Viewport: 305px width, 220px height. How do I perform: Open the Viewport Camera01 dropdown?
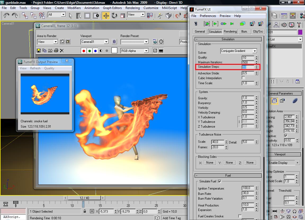tap(95, 42)
